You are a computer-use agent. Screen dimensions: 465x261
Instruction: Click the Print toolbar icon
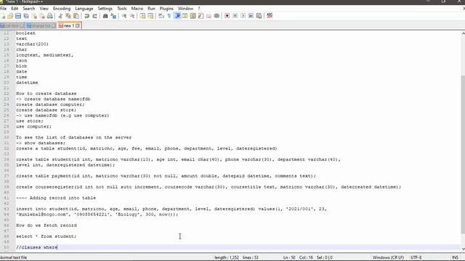50,16
